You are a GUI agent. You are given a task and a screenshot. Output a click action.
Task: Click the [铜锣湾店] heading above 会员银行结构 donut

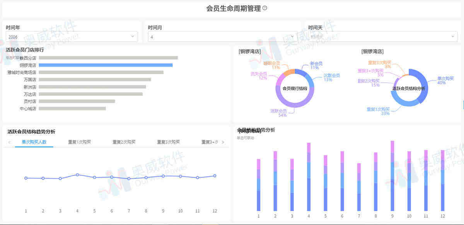(x=250, y=51)
